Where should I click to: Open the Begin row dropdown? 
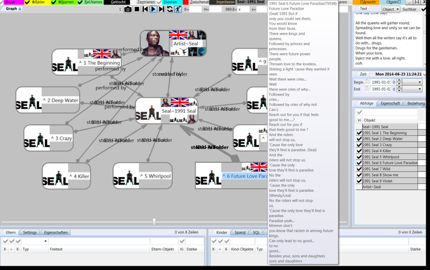[412, 82]
